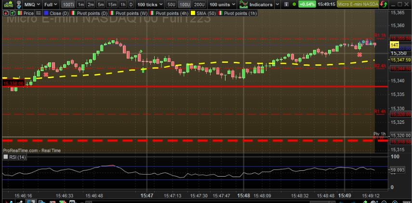Open the MNQ instrument dropdown
Viewport: 412px width, 203px height.
click(x=32, y=4)
